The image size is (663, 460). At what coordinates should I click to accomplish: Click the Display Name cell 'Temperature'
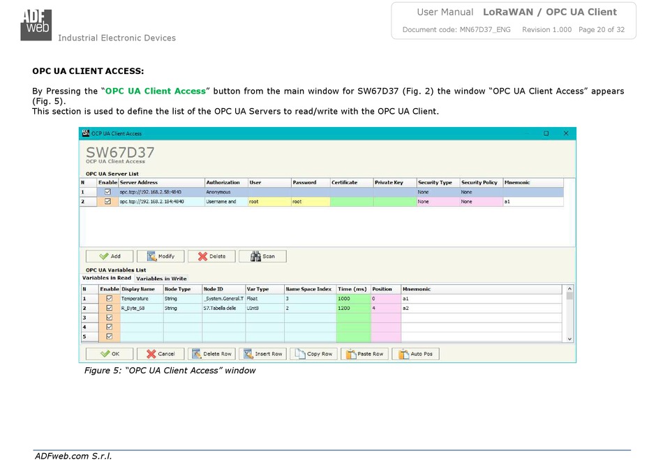click(142, 299)
